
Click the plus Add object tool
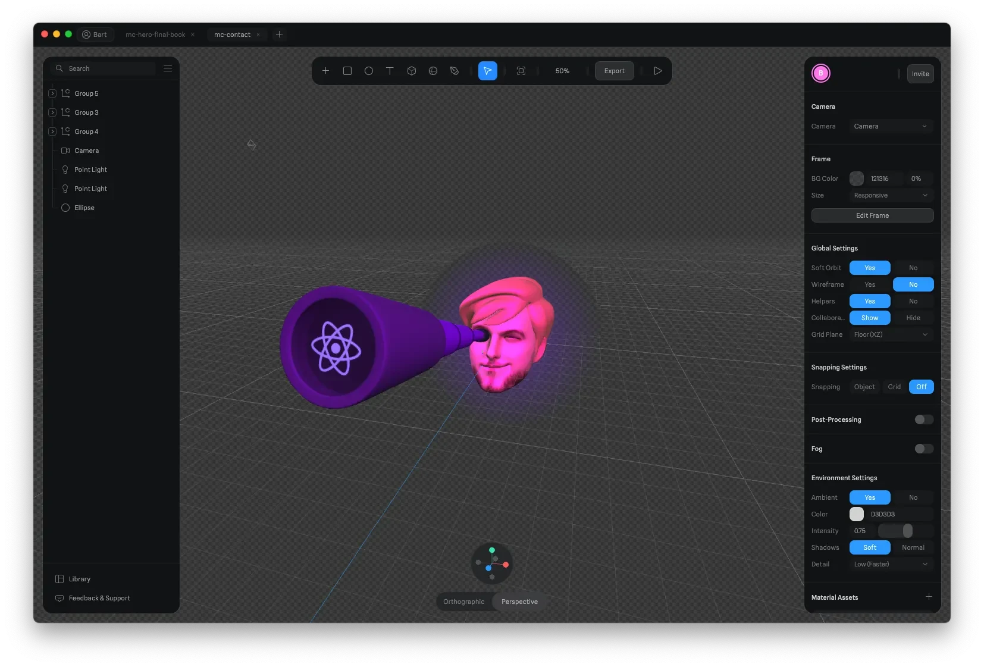(x=325, y=71)
